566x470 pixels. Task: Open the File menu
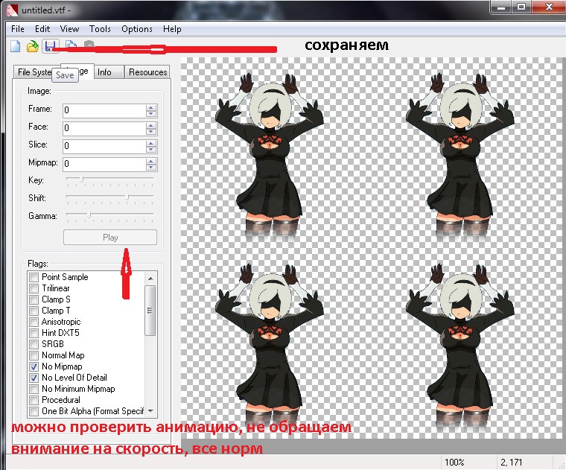coord(18,29)
